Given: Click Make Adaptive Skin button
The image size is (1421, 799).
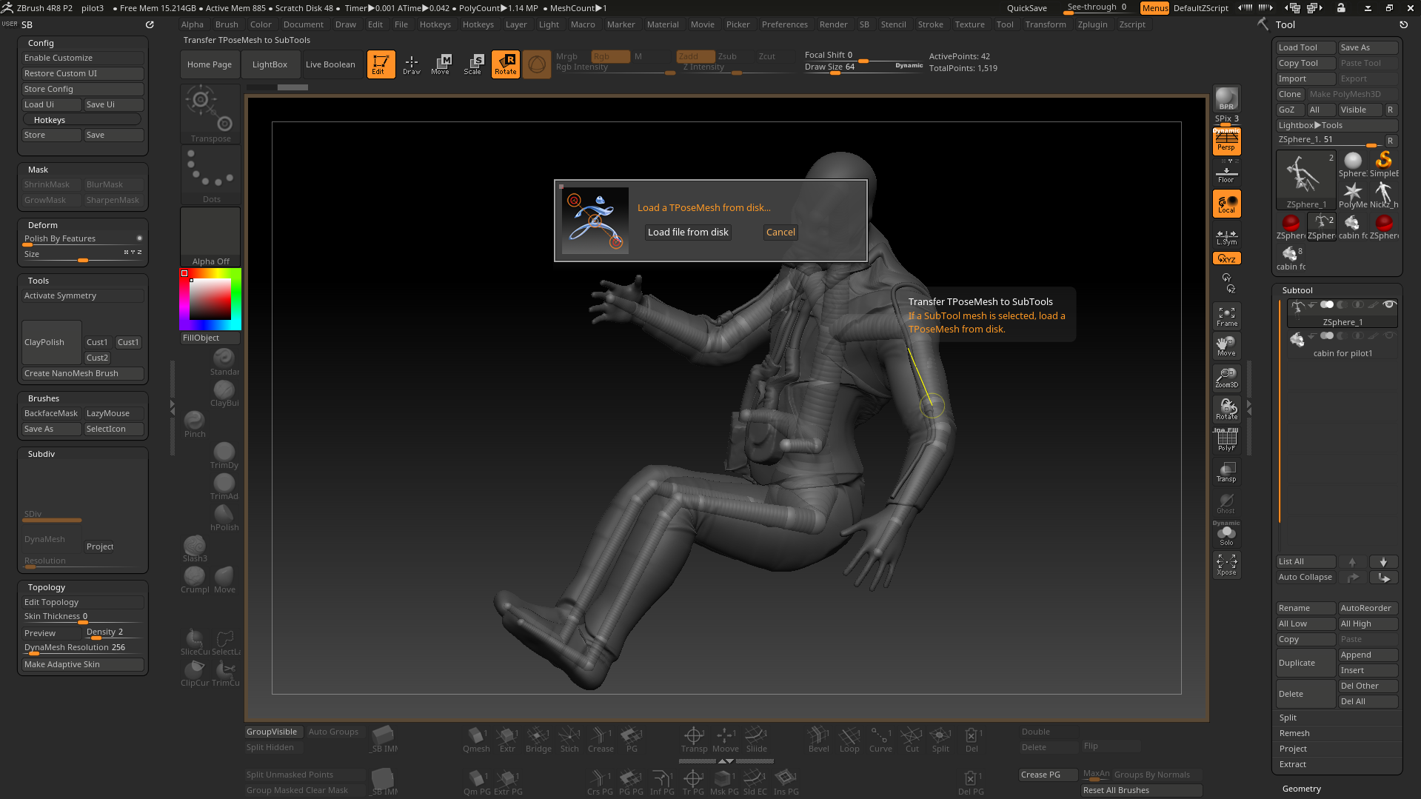Looking at the screenshot, I should pos(82,664).
